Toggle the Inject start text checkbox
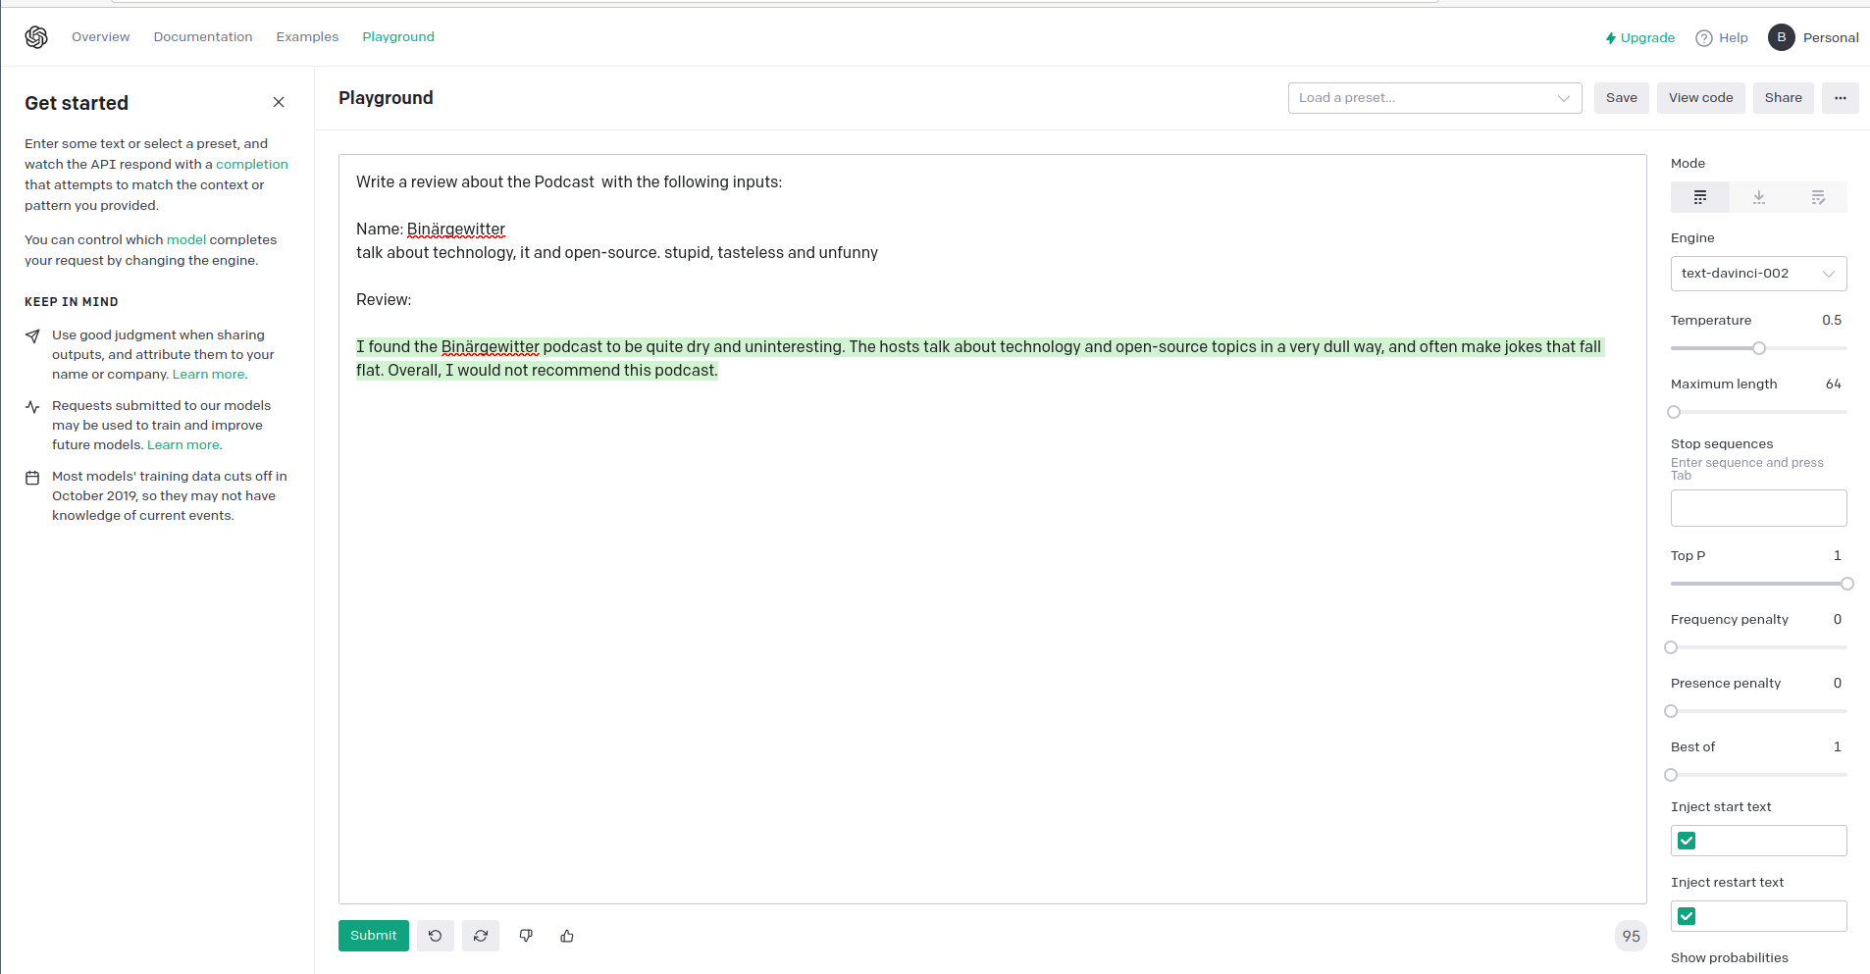 [x=1687, y=841]
